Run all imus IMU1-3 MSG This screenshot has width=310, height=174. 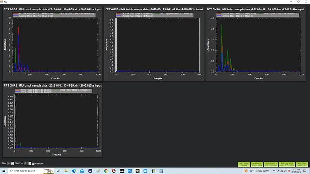coord(257,165)
